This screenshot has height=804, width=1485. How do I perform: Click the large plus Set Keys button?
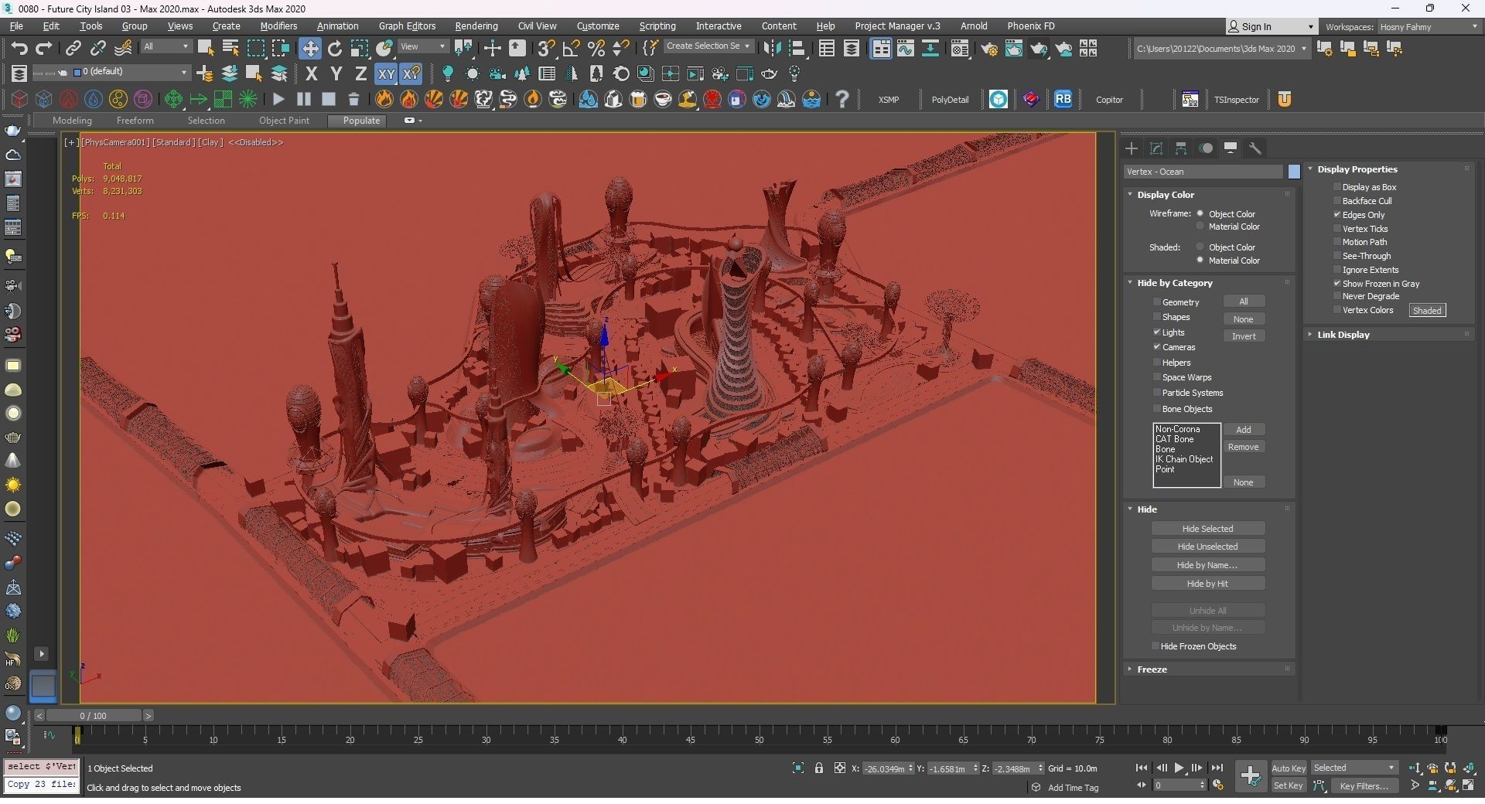(x=1250, y=775)
